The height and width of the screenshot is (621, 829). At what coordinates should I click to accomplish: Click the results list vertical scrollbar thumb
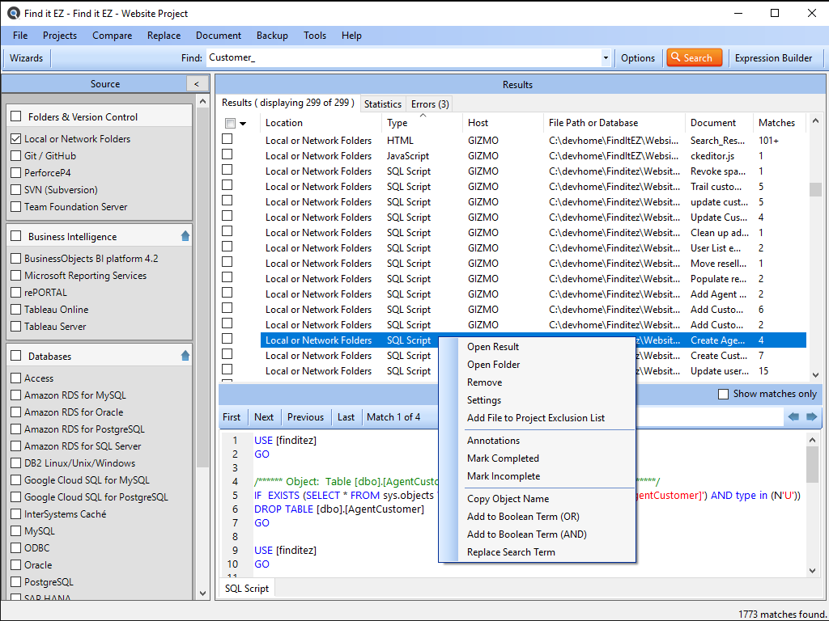coord(815,189)
